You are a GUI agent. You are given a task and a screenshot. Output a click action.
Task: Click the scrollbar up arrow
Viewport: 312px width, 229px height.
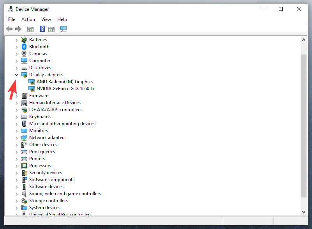coord(303,40)
